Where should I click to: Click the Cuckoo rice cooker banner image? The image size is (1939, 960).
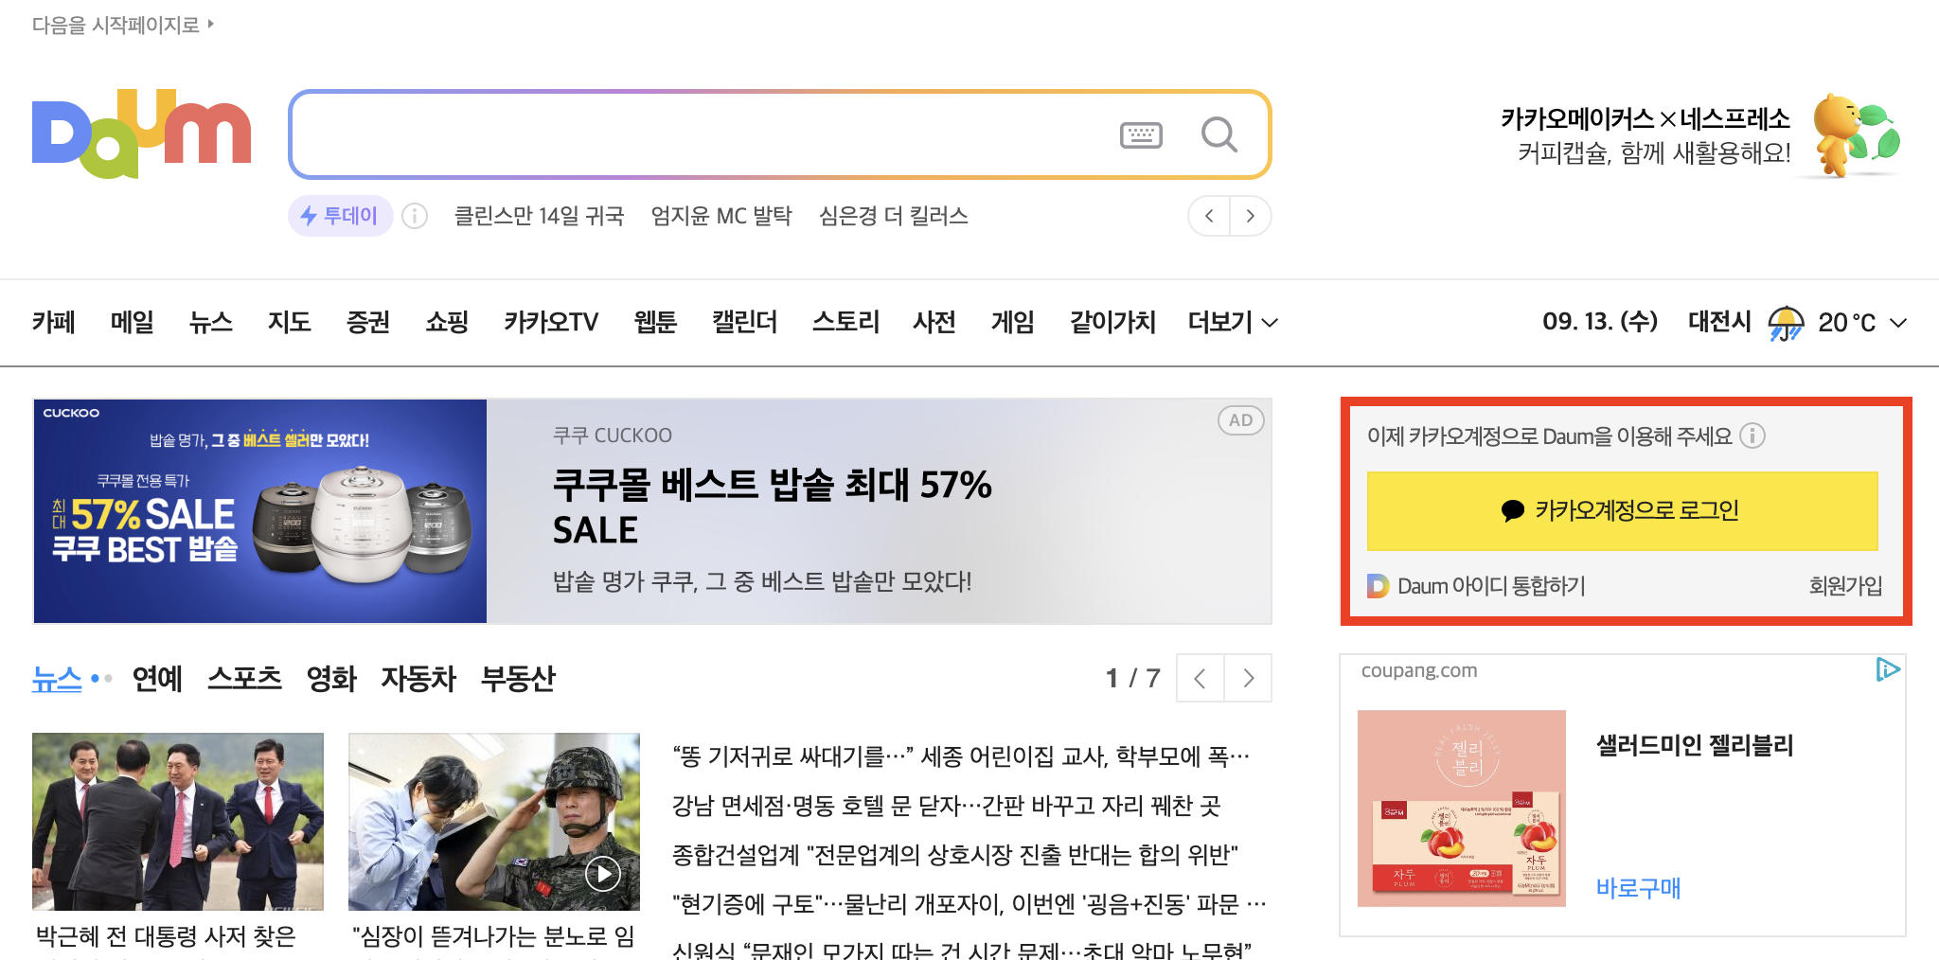click(x=260, y=511)
